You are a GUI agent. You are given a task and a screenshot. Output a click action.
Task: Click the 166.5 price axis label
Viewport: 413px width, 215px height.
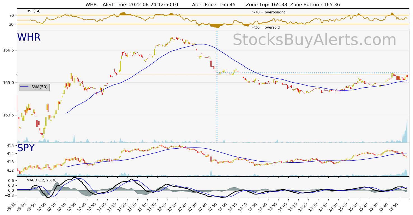pos(9,50)
